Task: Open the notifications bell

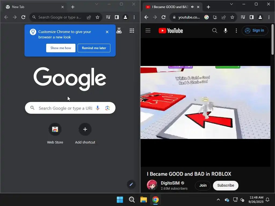Action: [x=268, y=200]
